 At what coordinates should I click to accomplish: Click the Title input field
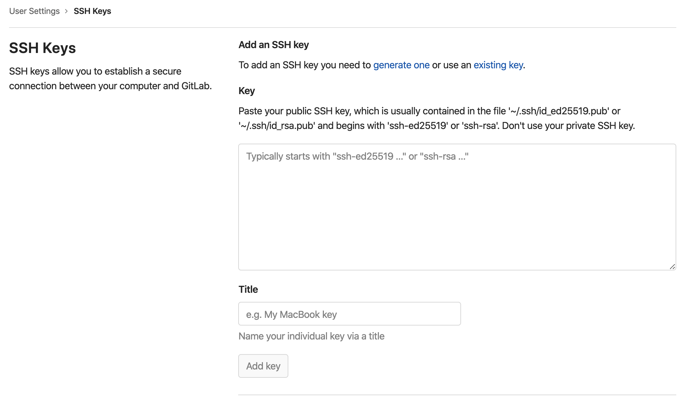(349, 314)
